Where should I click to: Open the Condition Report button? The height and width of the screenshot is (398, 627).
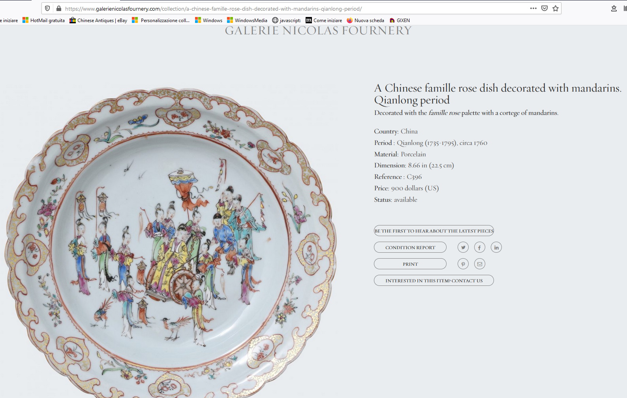[x=410, y=248]
